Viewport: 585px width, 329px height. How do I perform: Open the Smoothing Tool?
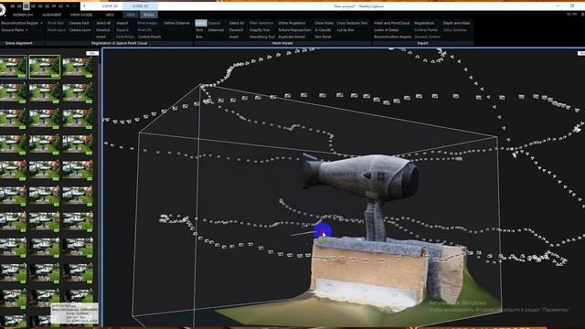pos(262,37)
